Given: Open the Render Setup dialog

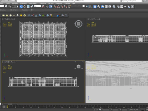Looking at the screenshot, I should tap(118, 6).
